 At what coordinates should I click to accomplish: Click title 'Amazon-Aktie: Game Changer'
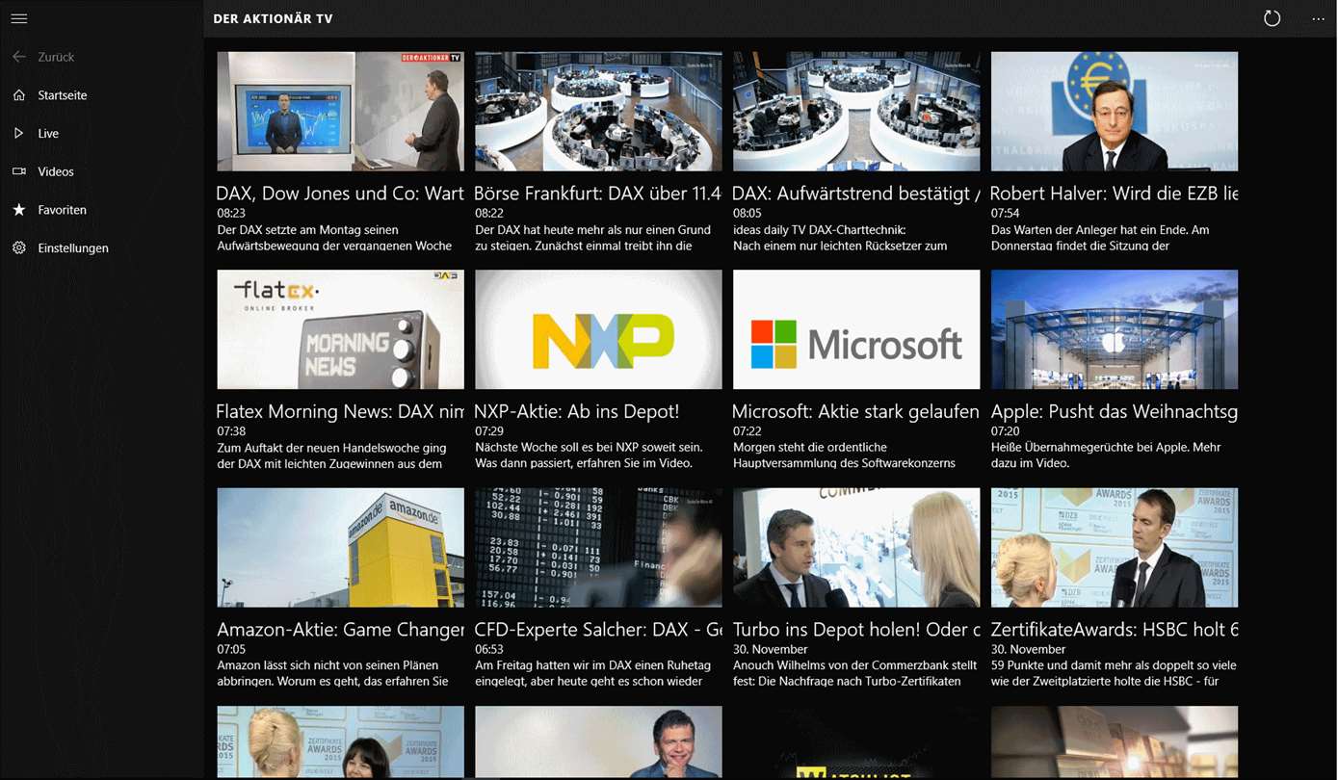pos(340,630)
